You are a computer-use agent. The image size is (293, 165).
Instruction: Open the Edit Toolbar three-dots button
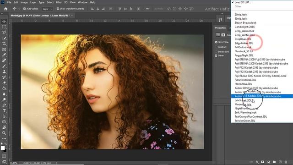(4, 138)
